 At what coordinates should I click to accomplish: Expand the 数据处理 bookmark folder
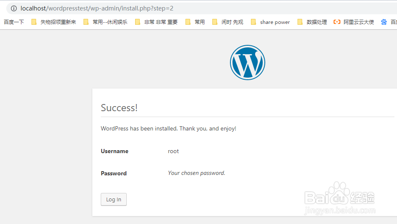coord(316,22)
